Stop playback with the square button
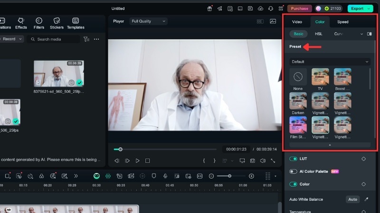The width and height of the screenshot is (380, 213). coord(147,160)
